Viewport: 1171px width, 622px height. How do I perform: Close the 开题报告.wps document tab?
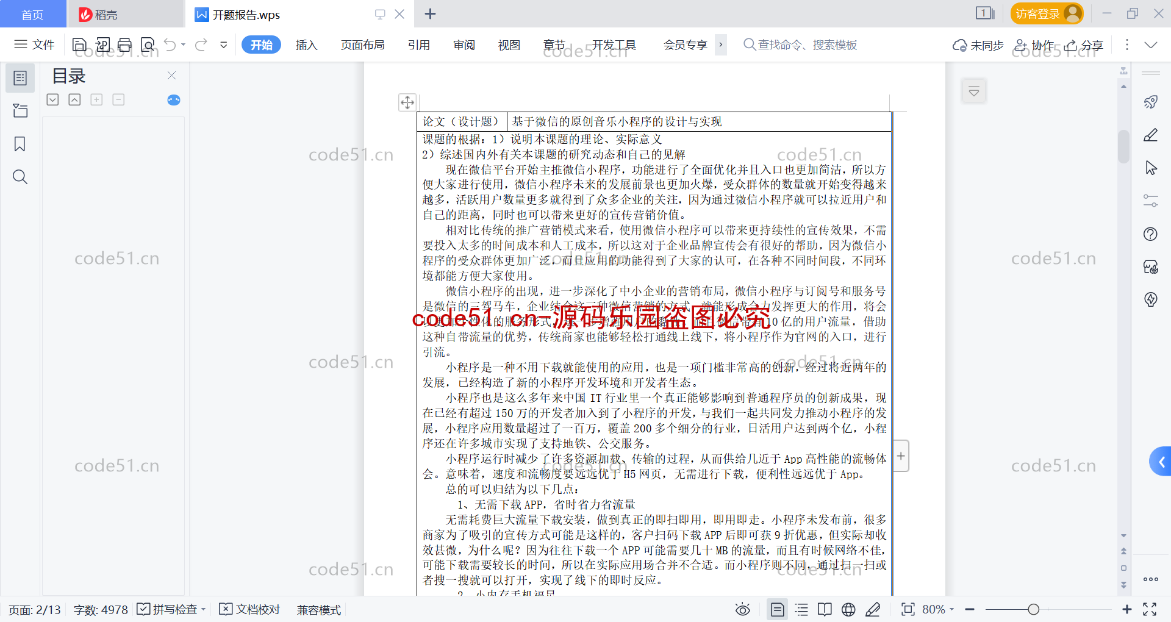399,14
